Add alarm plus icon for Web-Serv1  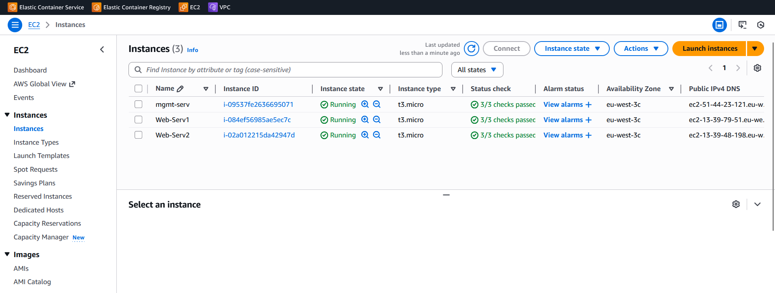tap(589, 120)
